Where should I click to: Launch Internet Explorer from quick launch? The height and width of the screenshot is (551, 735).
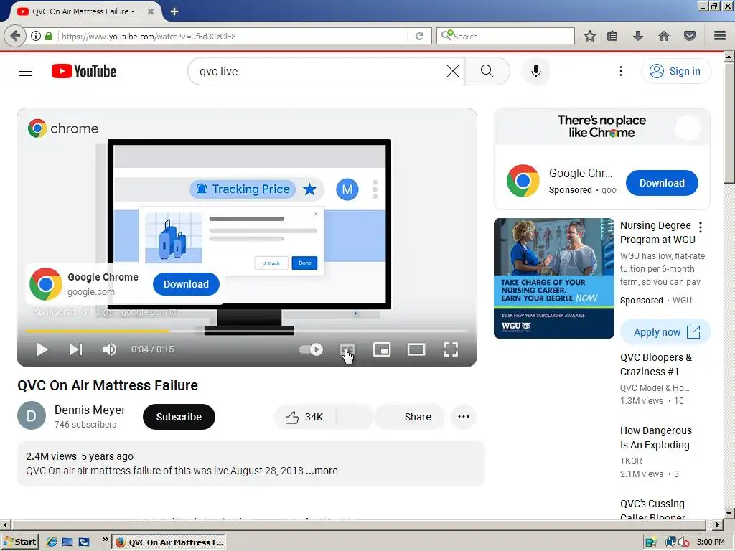(x=51, y=542)
